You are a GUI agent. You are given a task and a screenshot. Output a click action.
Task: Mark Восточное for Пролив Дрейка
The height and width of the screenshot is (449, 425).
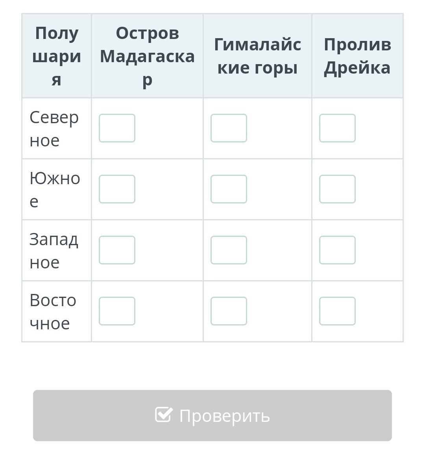[x=337, y=311]
